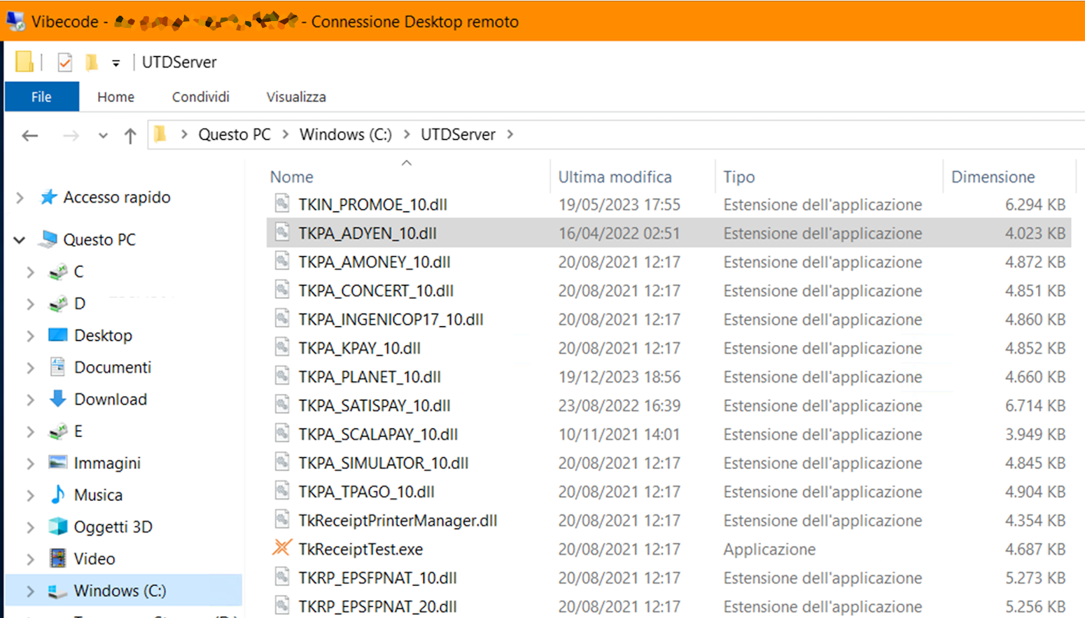The height and width of the screenshot is (618, 1085).
Task: Click Windows (C:) in address breadcrumb
Action: click(x=345, y=134)
